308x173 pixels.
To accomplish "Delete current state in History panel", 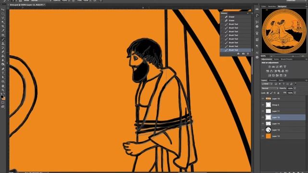I will (248, 54).
